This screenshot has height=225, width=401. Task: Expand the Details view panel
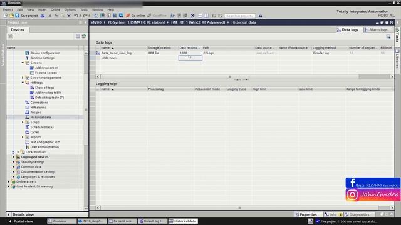pyautogui.click(x=8, y=214)
